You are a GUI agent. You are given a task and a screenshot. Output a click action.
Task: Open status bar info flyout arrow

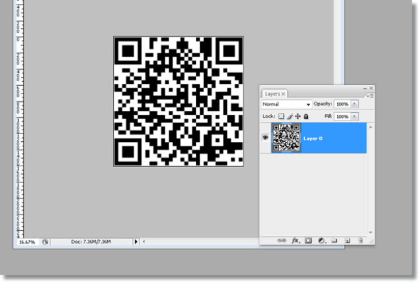click(x=136, y=242)
